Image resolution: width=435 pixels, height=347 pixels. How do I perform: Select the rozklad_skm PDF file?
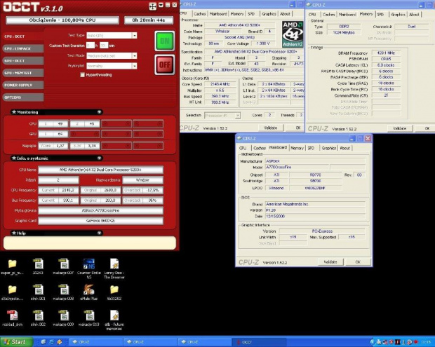12,318
